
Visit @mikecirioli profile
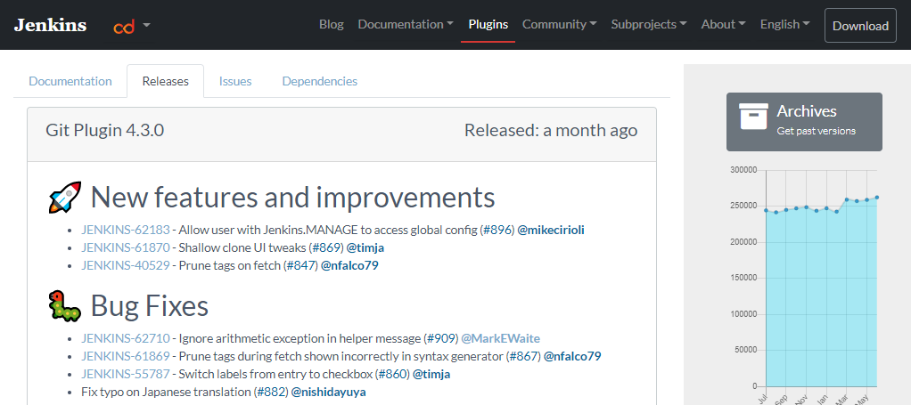click(x=551, y=230)
